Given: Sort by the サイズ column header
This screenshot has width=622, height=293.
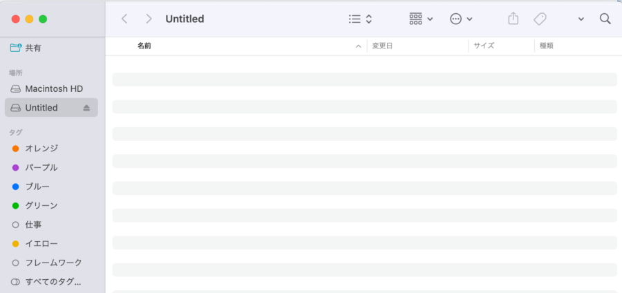Looking at the screenshot, I should coord(484,46).
